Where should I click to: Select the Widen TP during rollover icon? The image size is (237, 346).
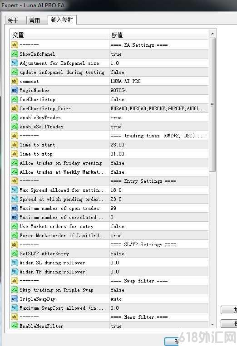tap(15, 272)
